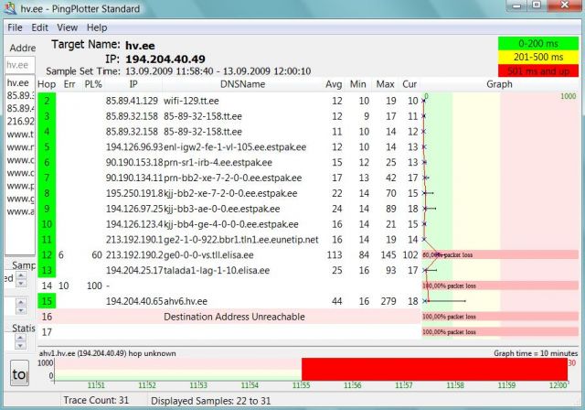Image resolution: width=585 pixels, height=410 pixels.
Task: Select green hop 9 indicator
Action: click(47, 209)
